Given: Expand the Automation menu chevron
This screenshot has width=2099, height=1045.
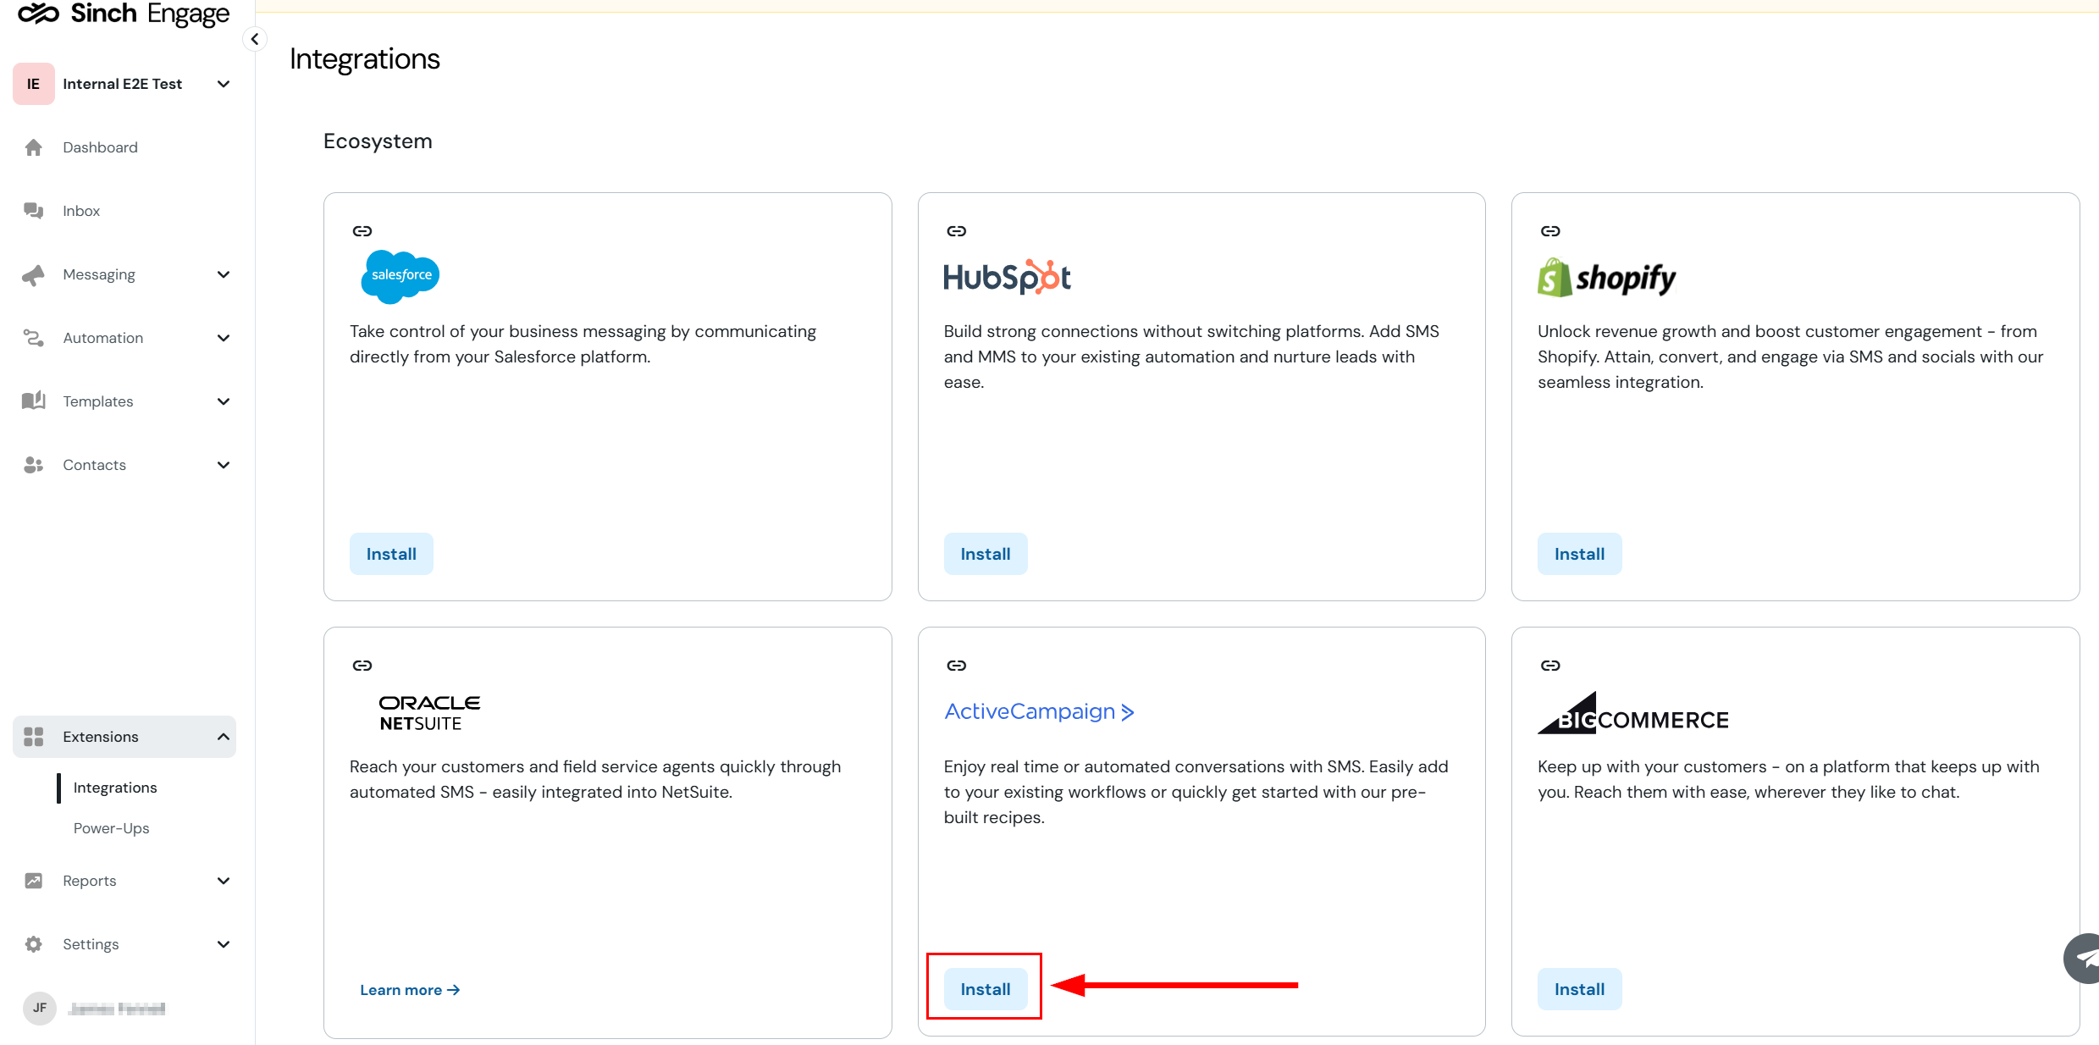Looking at the screenshot, I should pos(224,338).
